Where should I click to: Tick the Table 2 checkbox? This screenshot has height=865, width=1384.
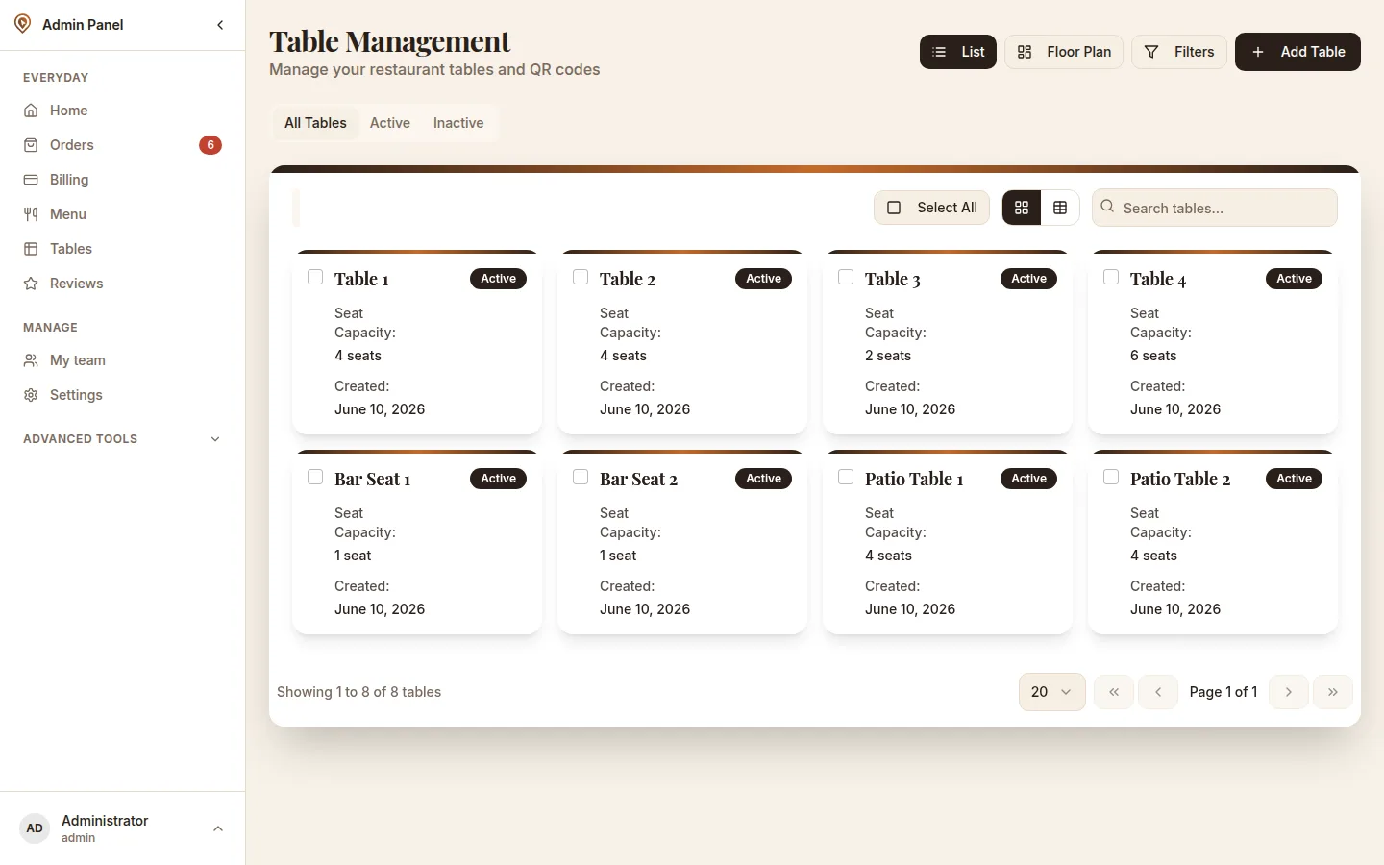pos(581,277)
